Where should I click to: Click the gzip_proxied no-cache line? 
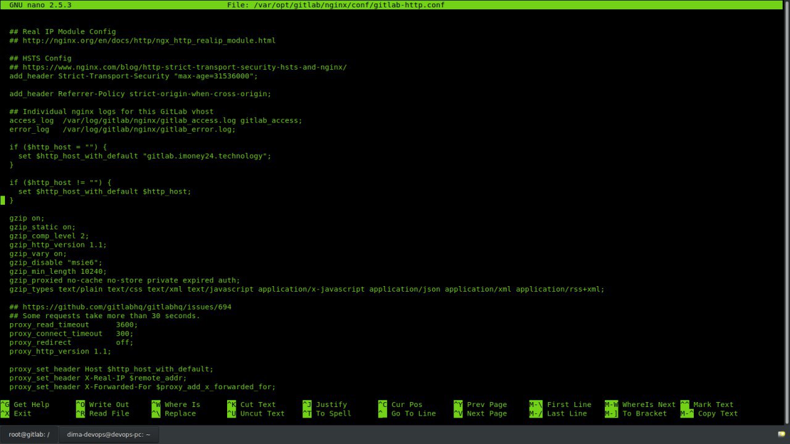point(125,281)
